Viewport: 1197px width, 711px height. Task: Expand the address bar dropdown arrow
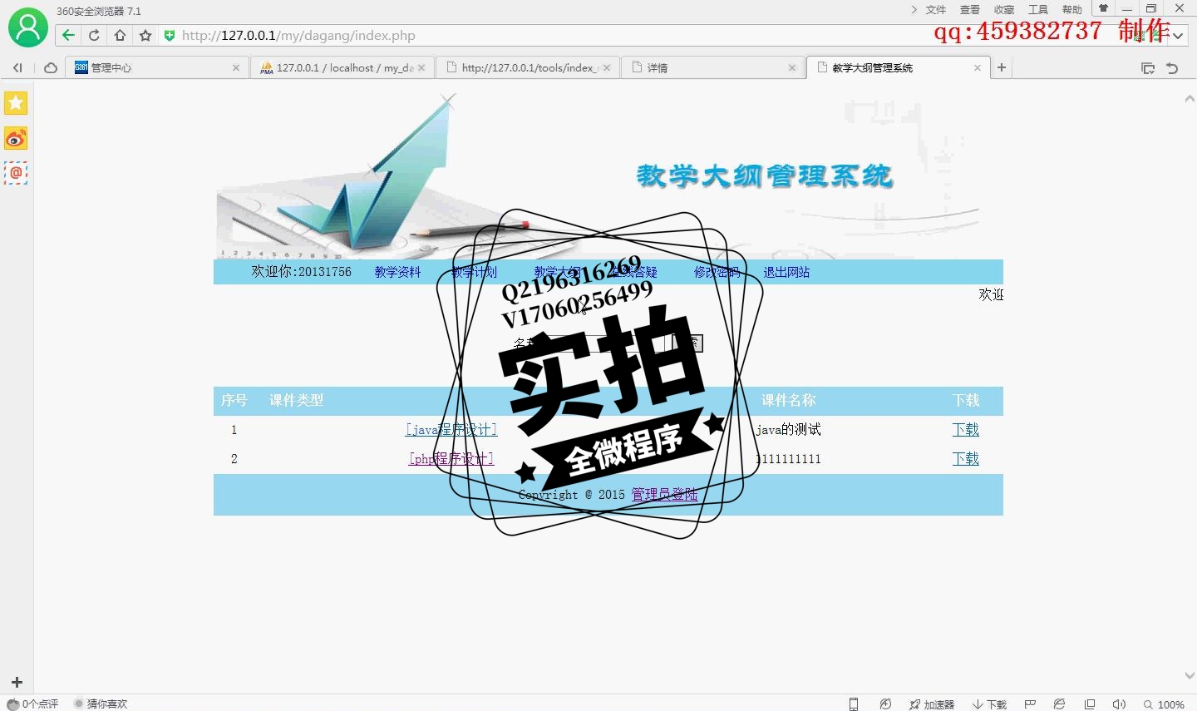tap(1178, 36)
